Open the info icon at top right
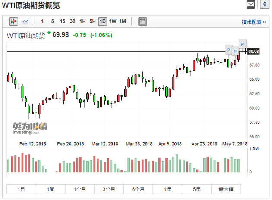The width and height of the screenshot is (272, 200). pyautogui.click(x=263, y=5)
